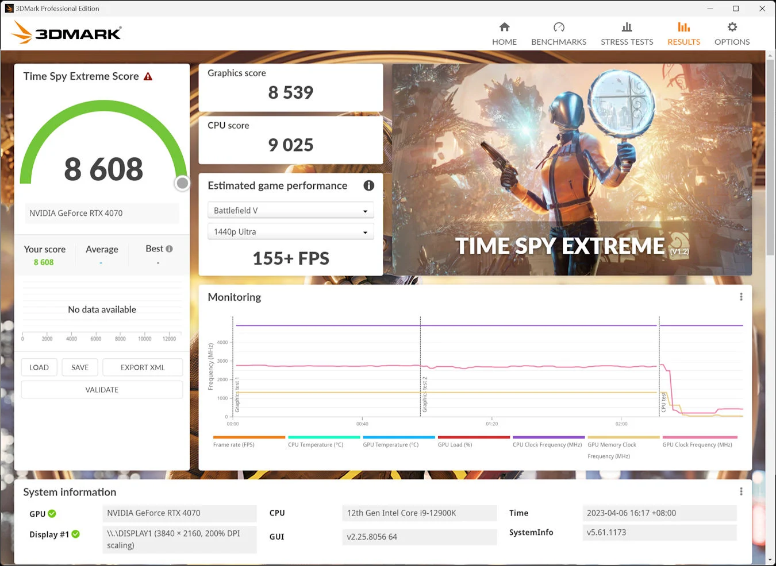776x566 pixels.
Task: Click the DISPLAY1 3840 × 2160 value
Action: 179,540
